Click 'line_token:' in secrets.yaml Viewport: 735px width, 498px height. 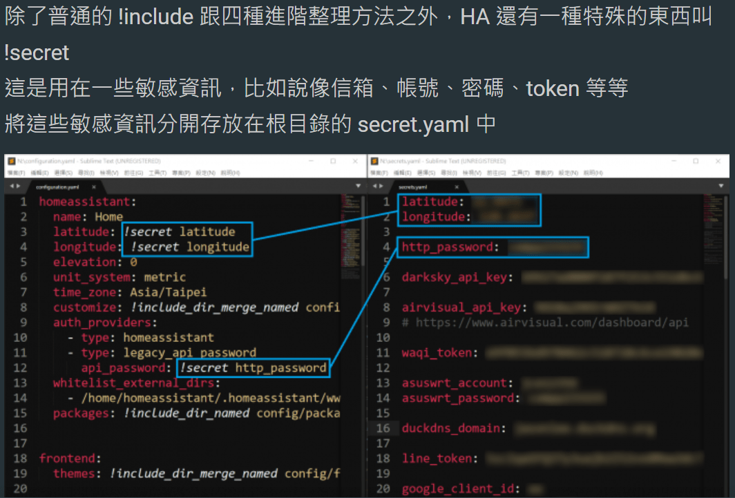click(x=439, y=458)
